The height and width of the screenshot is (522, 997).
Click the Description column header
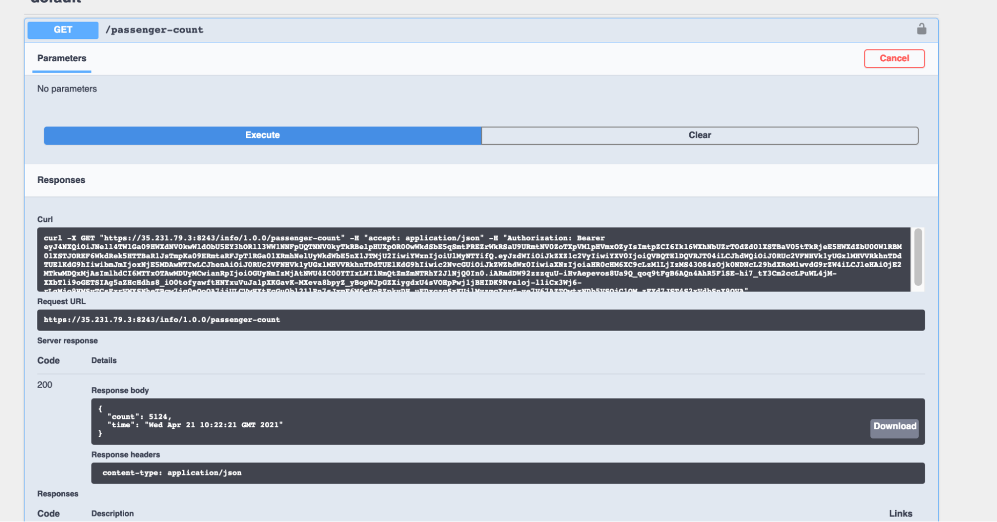[x=112, y=514]
